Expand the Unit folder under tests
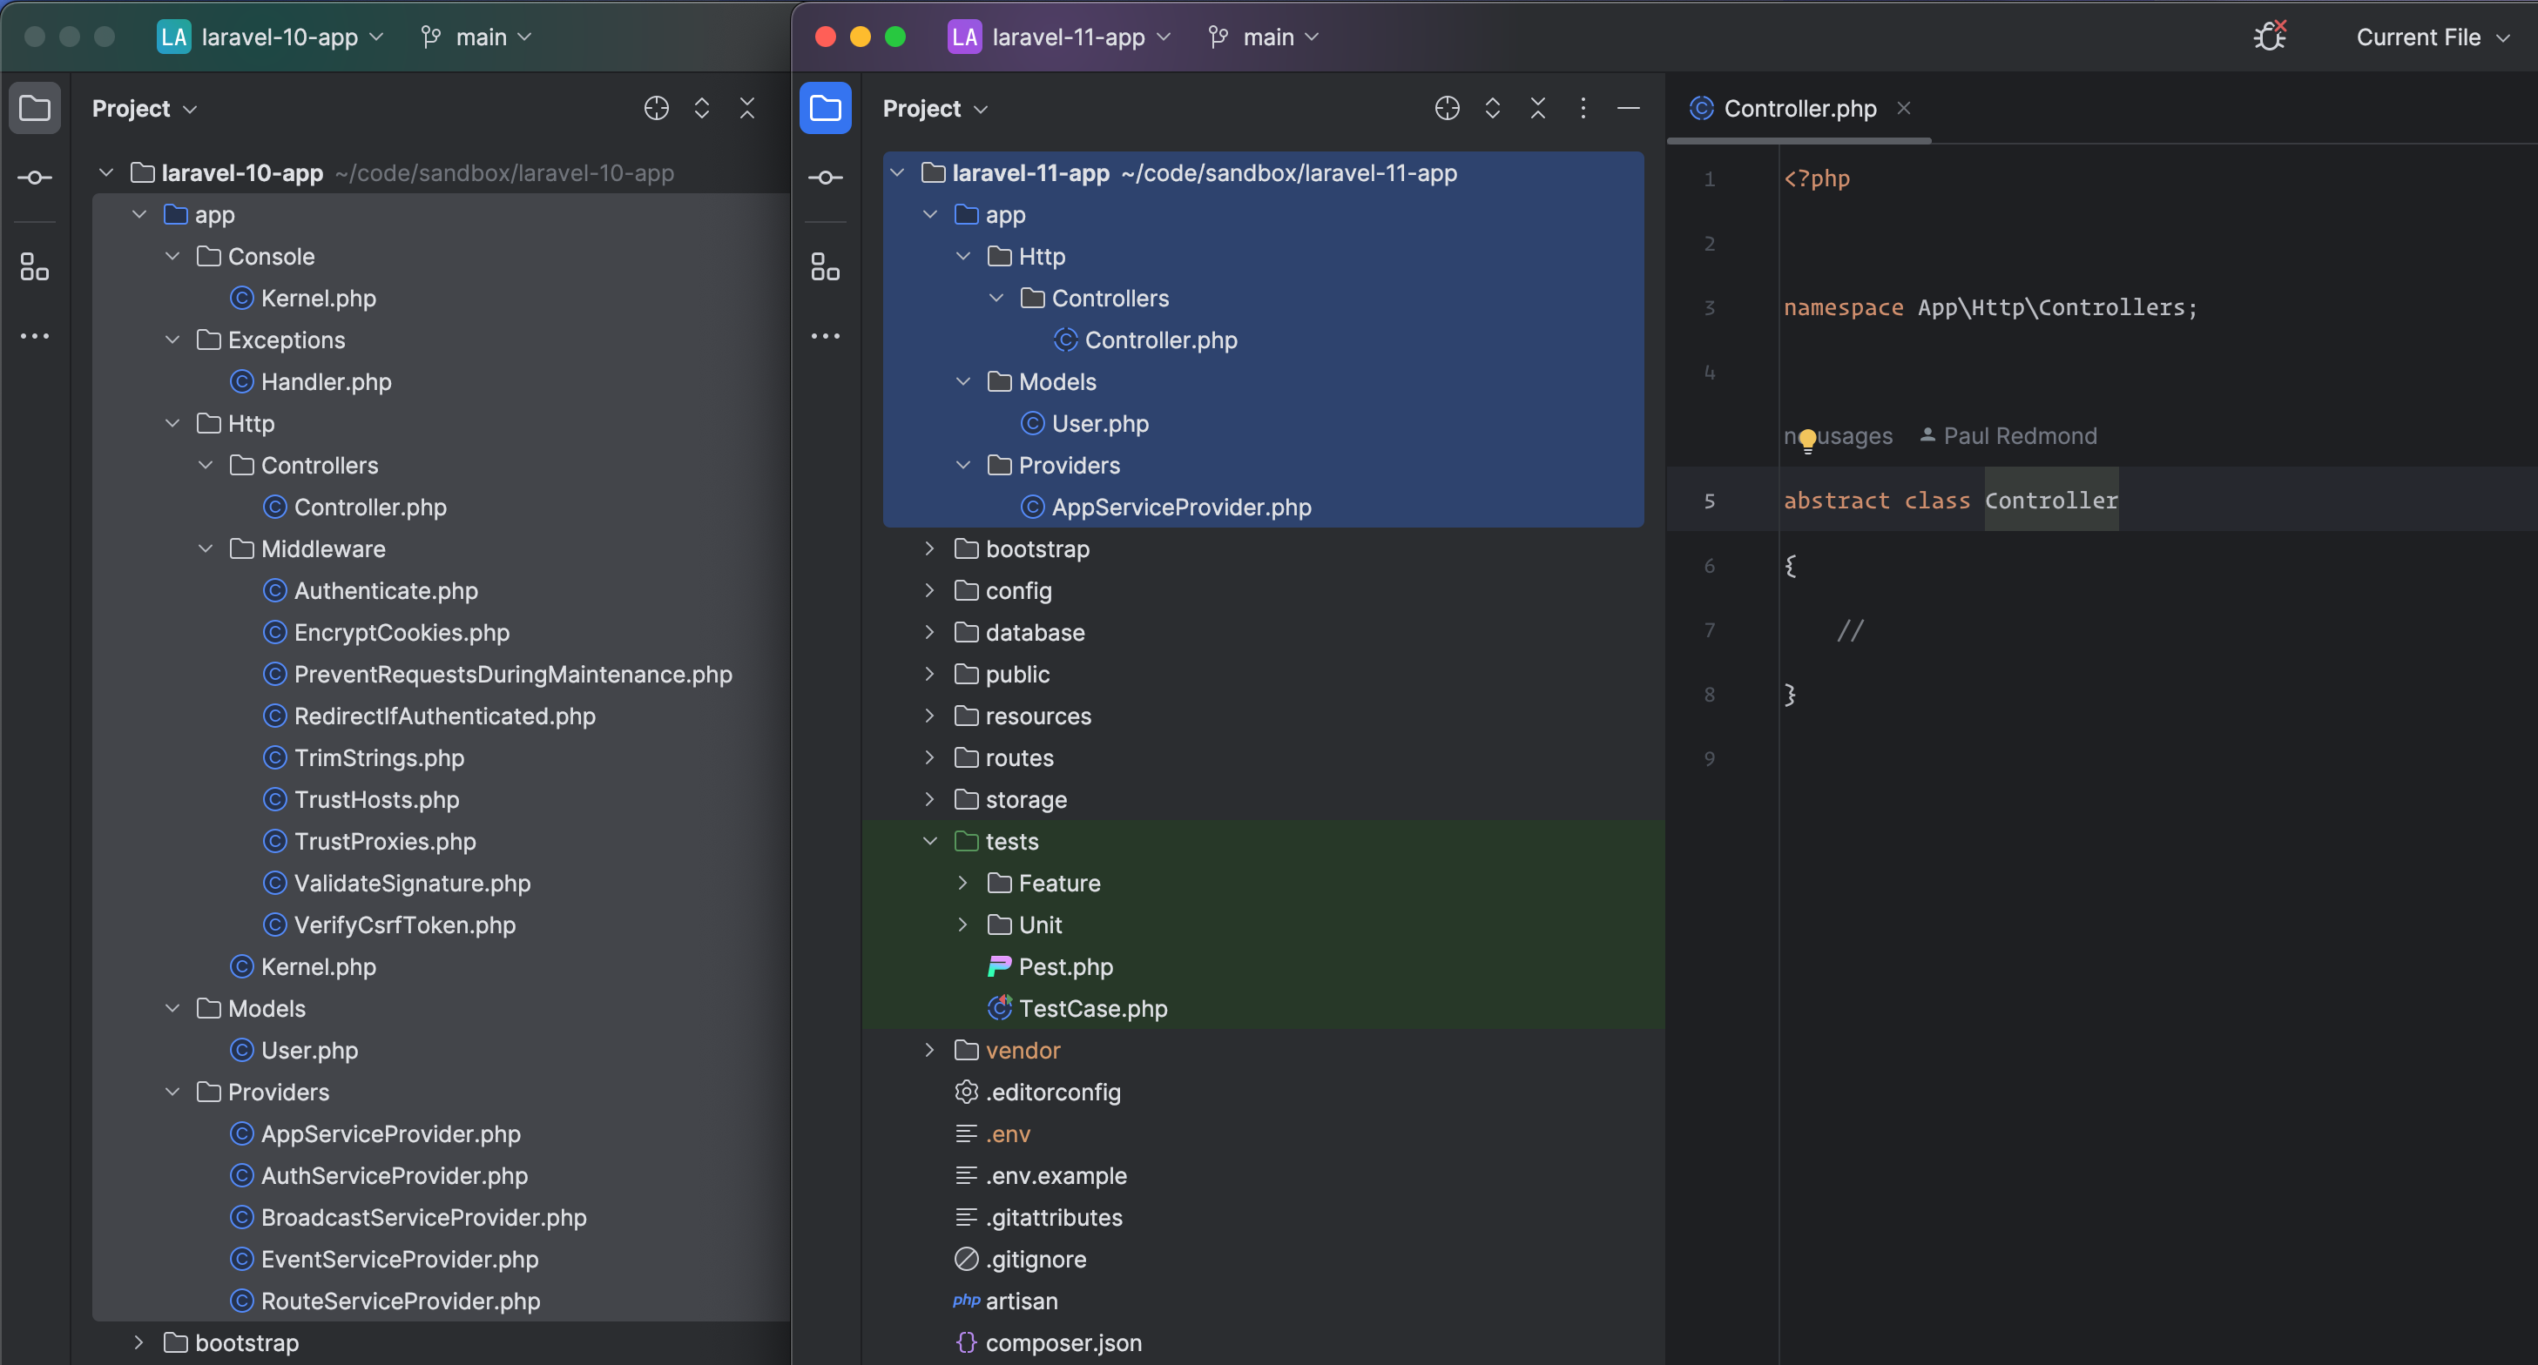This screenshot has height=1365, width=2538. 962,925
